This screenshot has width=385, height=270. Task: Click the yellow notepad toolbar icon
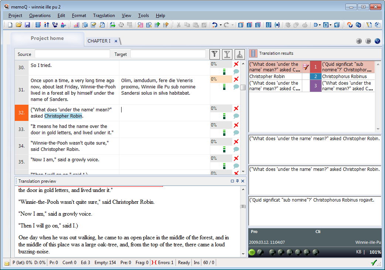(x=369, y=25)
